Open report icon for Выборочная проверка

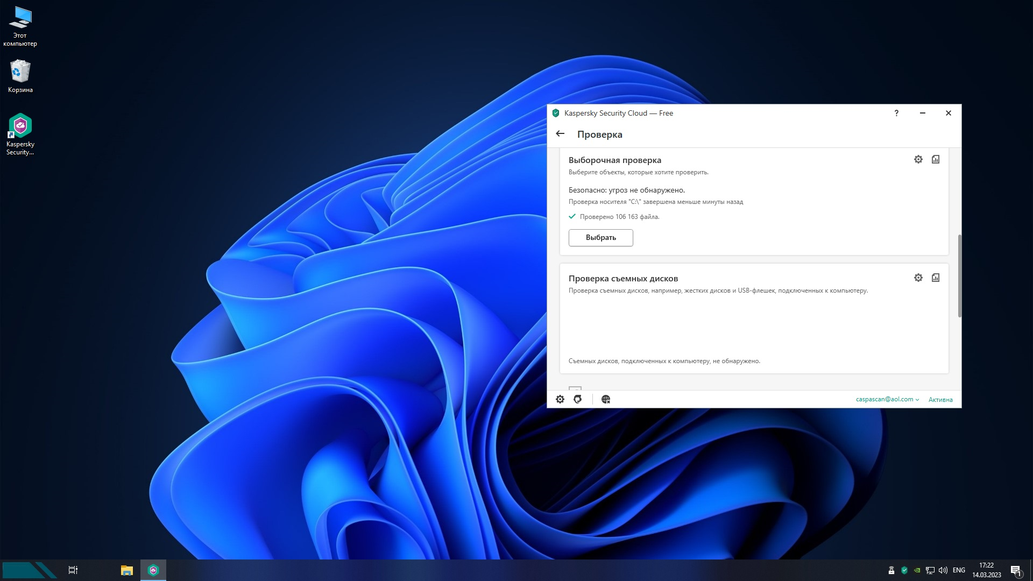936,159
